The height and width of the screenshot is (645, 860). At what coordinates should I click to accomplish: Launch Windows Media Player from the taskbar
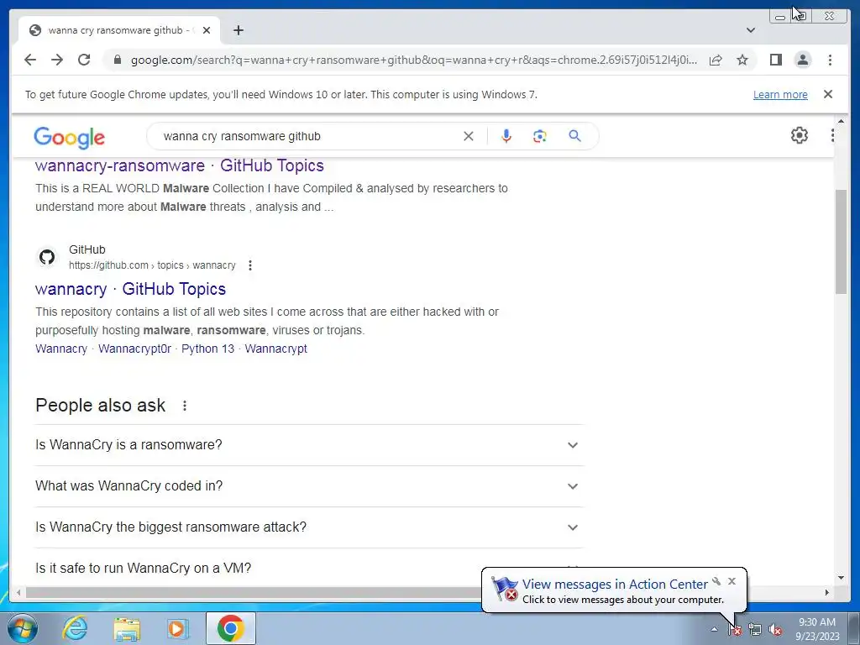point(177,628)
